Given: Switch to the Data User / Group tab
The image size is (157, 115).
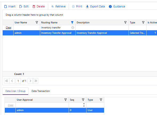Looking at the screenshot, I should 15,91.
